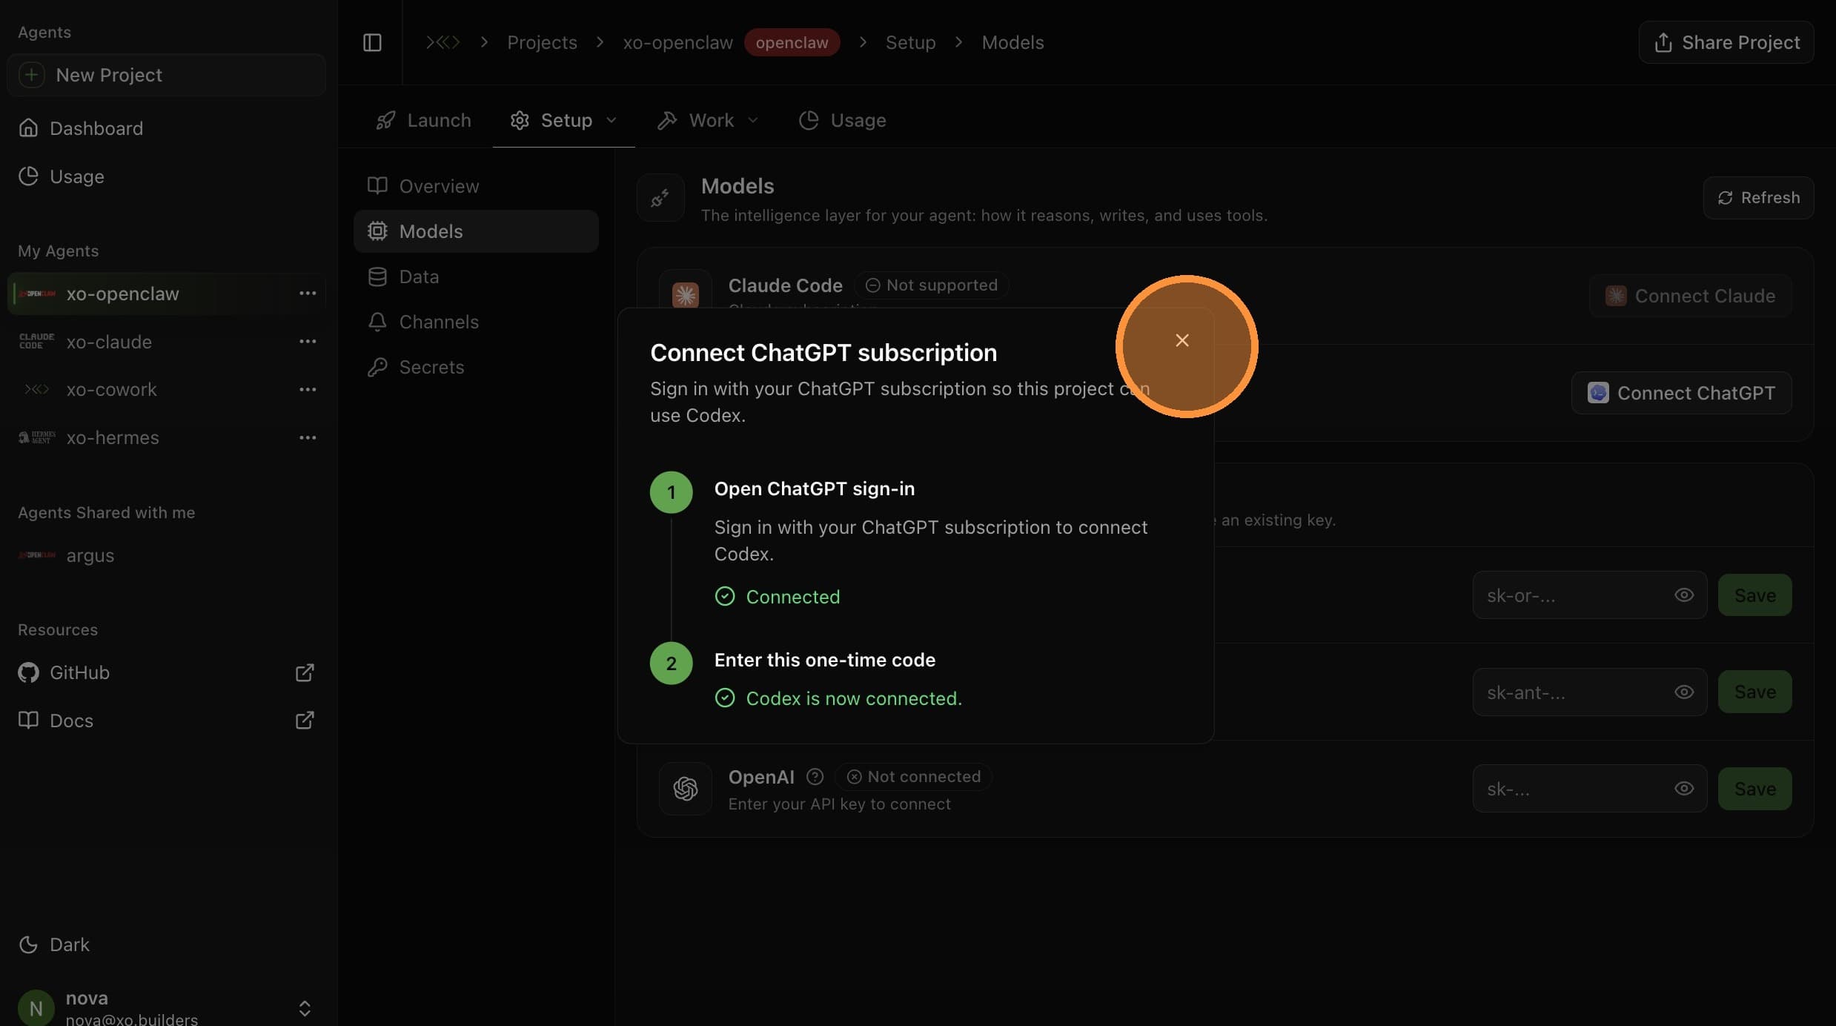This screenshot has height=1026, width=1836.
Task: Click the 'Enter this one-time code' heading
Action: tap(824, 660)
